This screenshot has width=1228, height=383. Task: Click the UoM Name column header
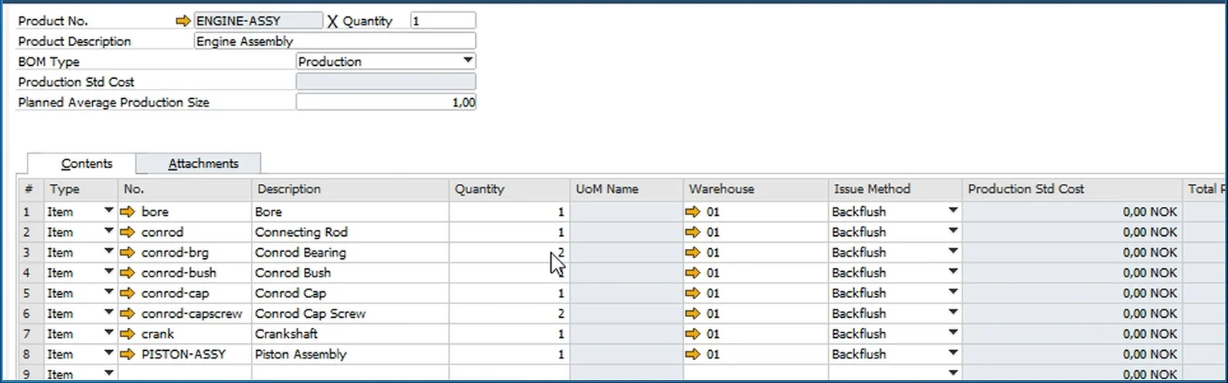tap(626, 189)
